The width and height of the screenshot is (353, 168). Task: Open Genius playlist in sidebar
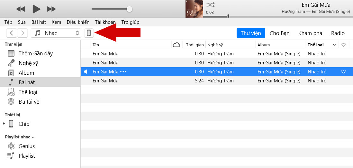27,146
